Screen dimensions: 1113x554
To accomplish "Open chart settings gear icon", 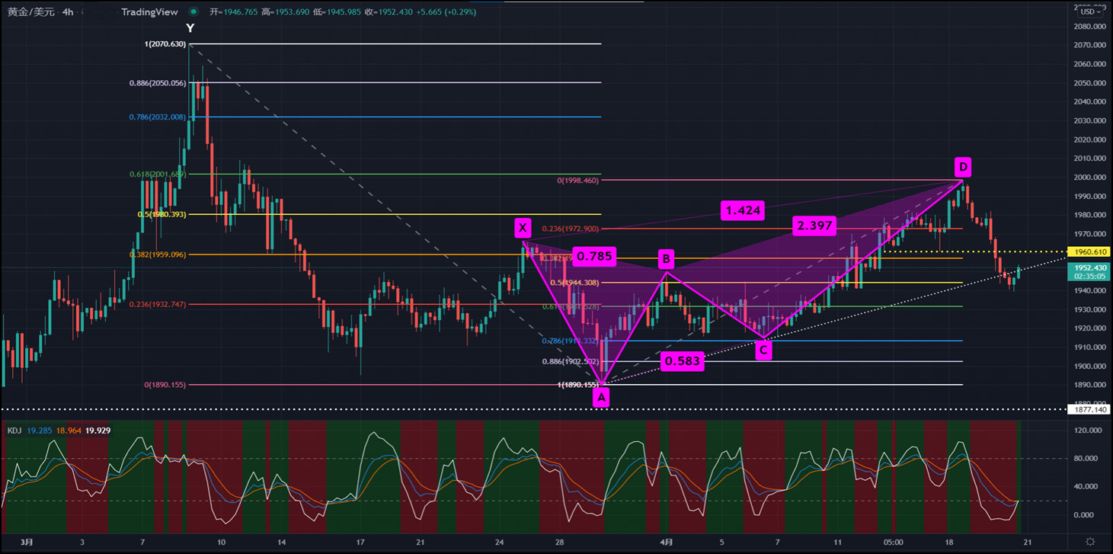I will coord(1090,542).
